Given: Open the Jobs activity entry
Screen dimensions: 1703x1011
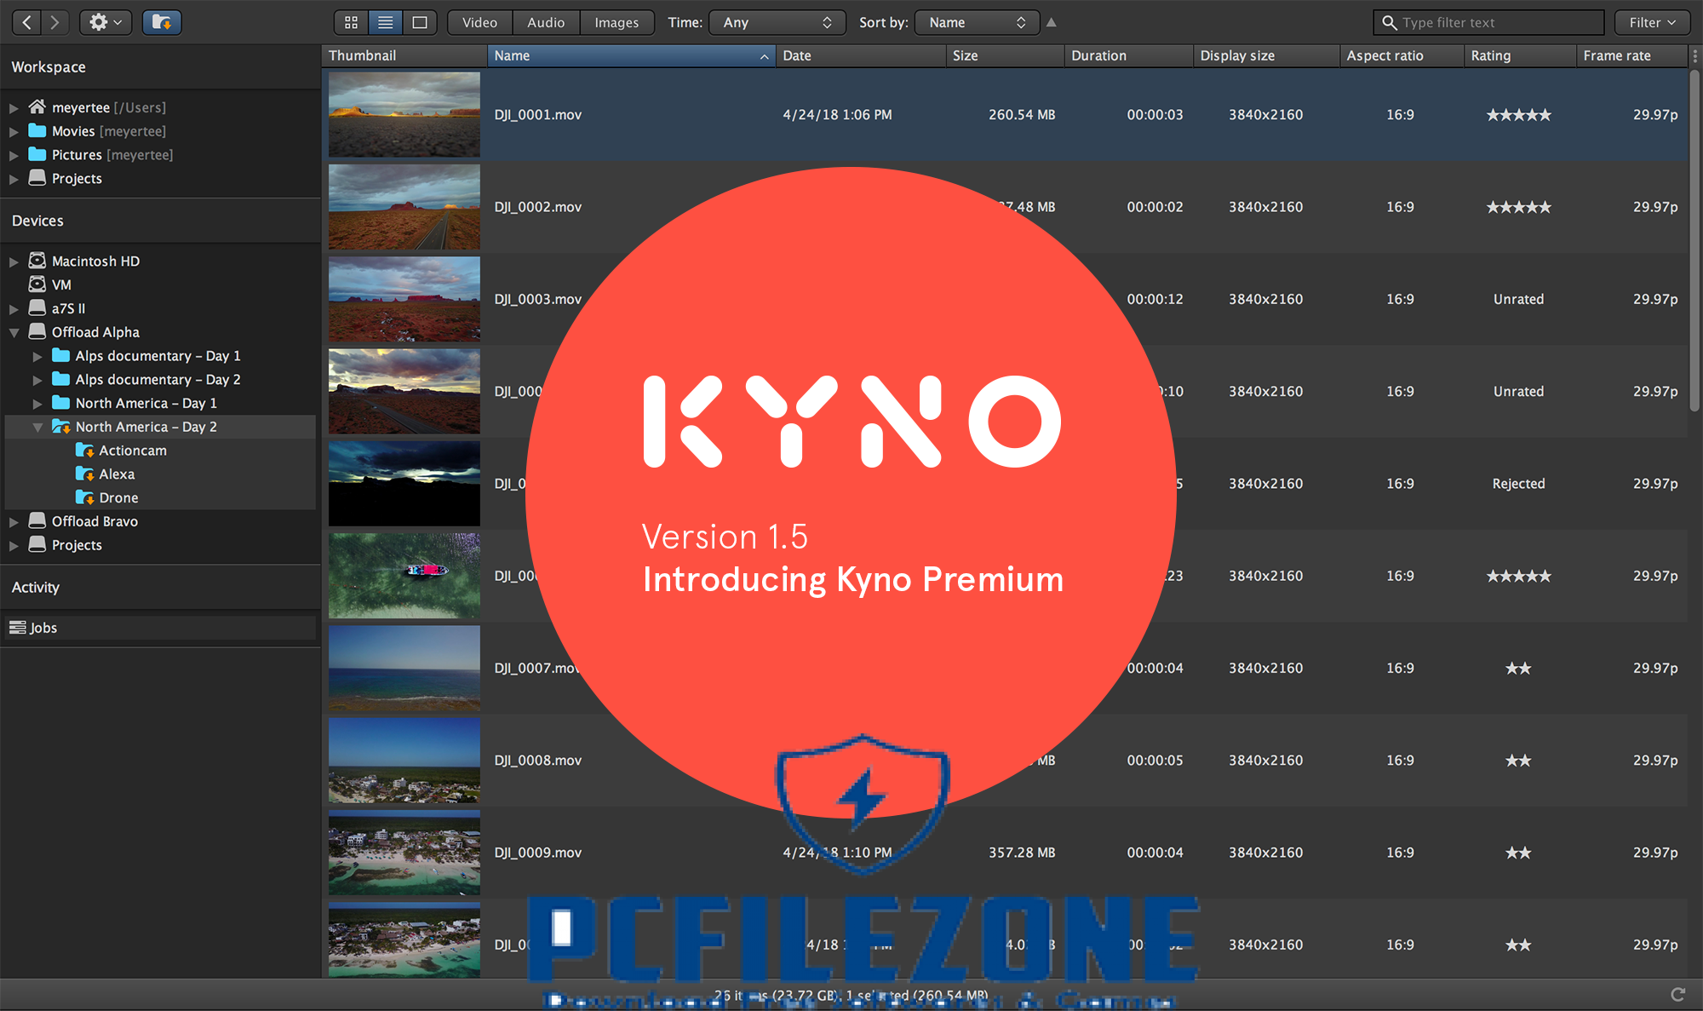Looking at the screenshot, I should point(43,628).
